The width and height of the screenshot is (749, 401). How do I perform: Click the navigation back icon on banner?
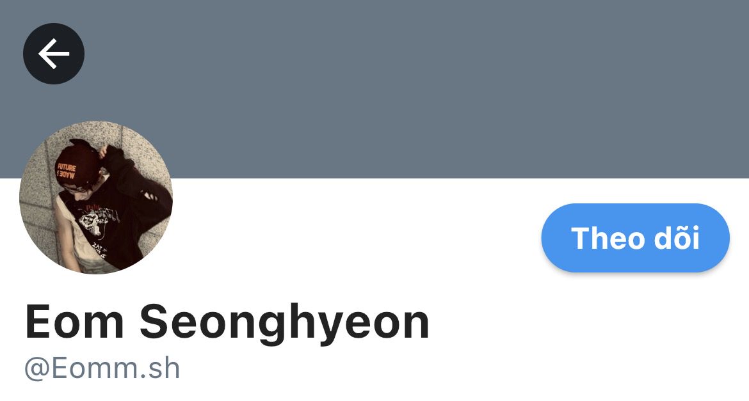[54, 54]
